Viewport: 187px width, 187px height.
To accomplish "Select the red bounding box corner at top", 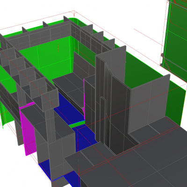I will click(74, 13).
